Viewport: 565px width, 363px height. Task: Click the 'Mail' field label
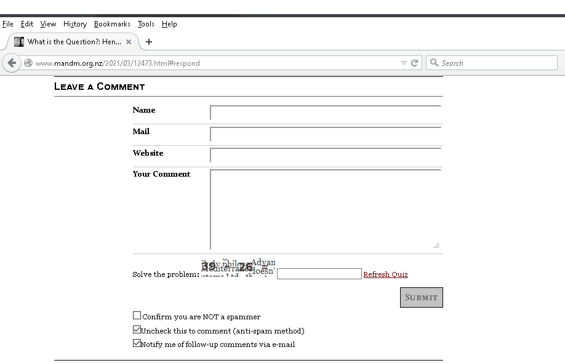[x=141, y=132]
